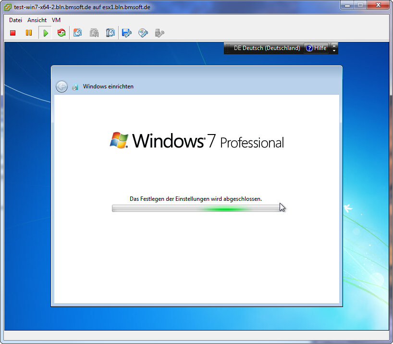Maximize the VM console window
393x344 pixels.
tap(360, 5)
